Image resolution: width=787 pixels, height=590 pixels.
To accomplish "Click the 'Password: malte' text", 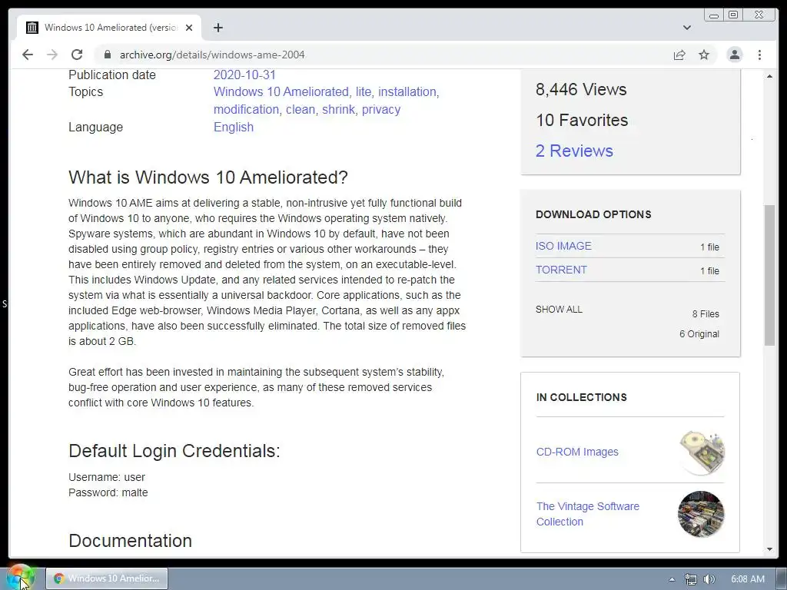I will [x=108, y=492].
